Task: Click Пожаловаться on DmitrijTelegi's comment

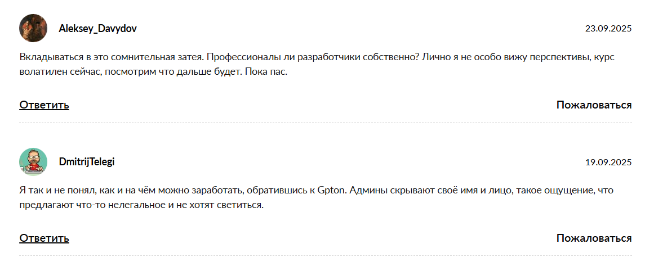Action: [594, 238]
